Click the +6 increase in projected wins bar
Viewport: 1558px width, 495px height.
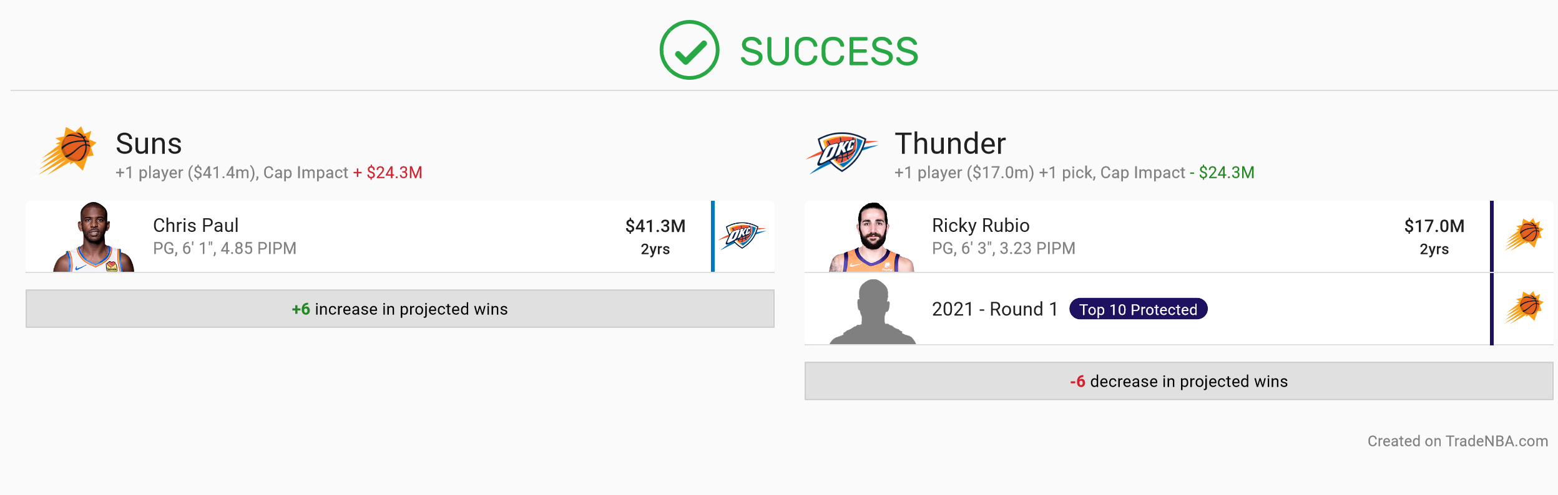(400, 309)
